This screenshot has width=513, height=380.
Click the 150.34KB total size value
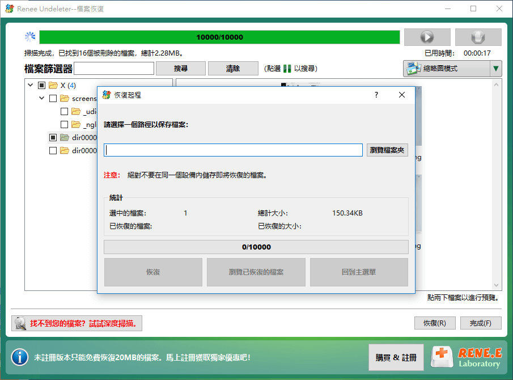[347, 213]
